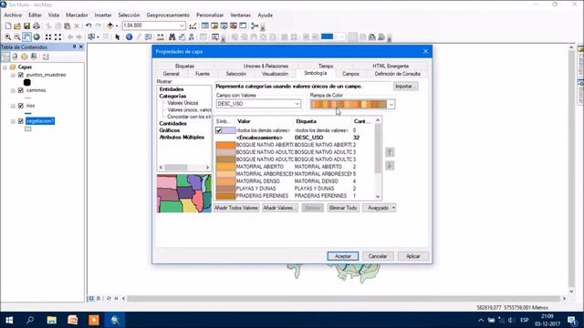Switch to the Etiquetas tab

(x=184, y=67)
